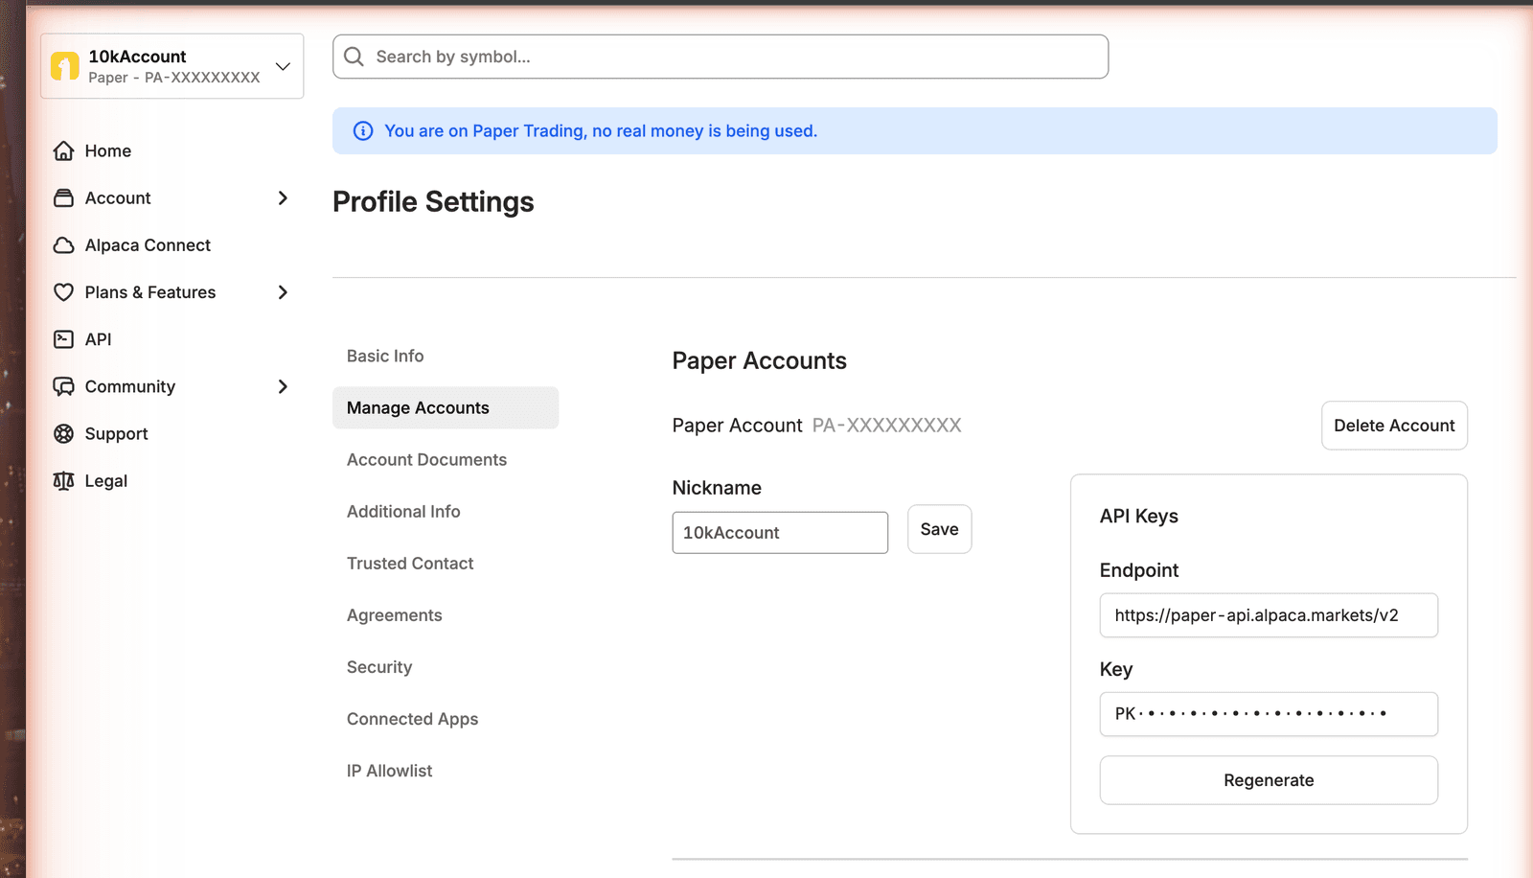This screenshot has height=878, width=1533.
Task: Select the Basic Info settings tab
Action: 385,356
